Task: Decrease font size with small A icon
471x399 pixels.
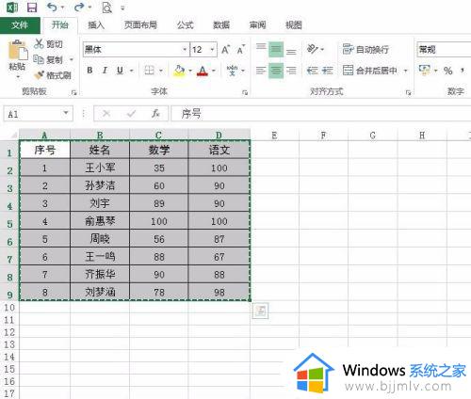Action: coord(240,50)
